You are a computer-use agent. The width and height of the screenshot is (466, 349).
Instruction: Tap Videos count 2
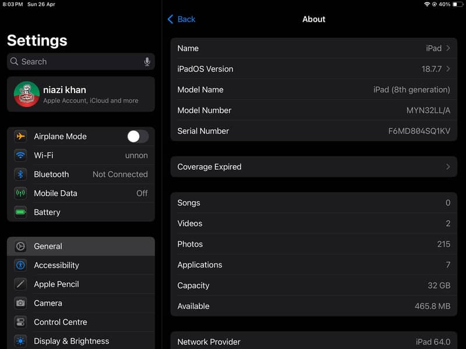coord(448,223)
